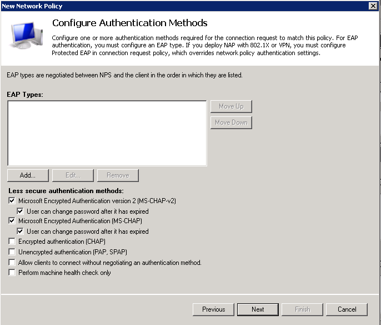Enable Unencrypted authentication (PAP, SPAP)

pyautogui.click(x=12, y=252)
